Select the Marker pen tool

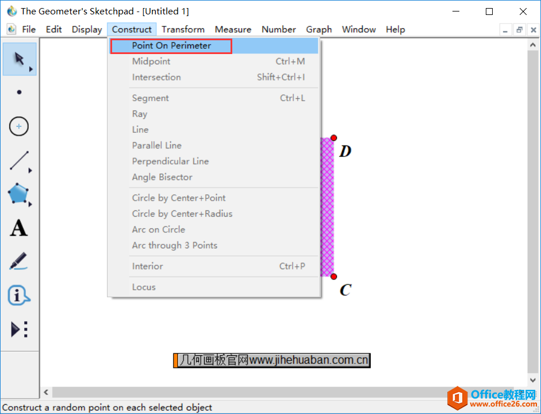pyautogui.click(x=18, y=261)
